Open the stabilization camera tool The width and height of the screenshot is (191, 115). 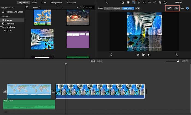(139, 2)
